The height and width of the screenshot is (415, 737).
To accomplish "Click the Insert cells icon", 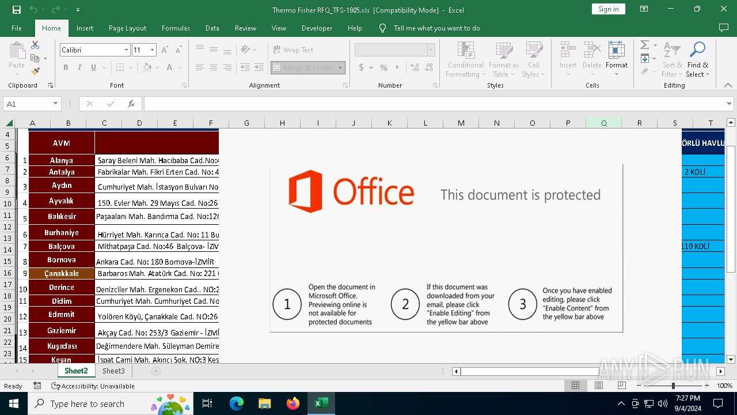I will click(568, 50).
